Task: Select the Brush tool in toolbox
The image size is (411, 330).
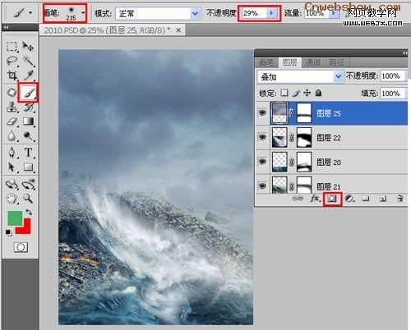Action: click(x=28, y=94)
